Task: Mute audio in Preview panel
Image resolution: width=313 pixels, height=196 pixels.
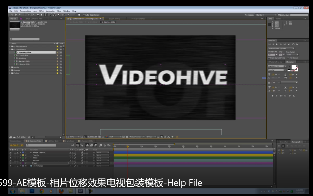Action: 289,44
